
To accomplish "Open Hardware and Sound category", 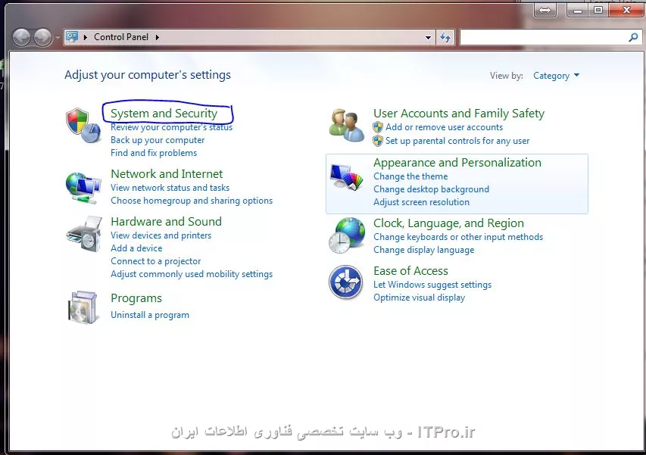I will (166, 222).
